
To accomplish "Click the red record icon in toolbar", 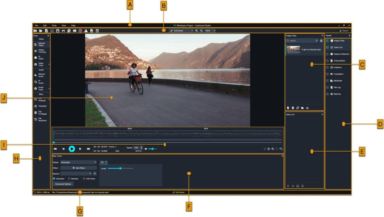I will point(80,31).
